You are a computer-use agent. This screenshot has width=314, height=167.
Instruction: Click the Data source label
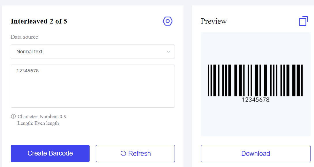pyautogui.click(x=24, y=37)
